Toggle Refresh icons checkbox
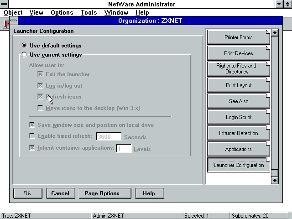 (40, 97)
